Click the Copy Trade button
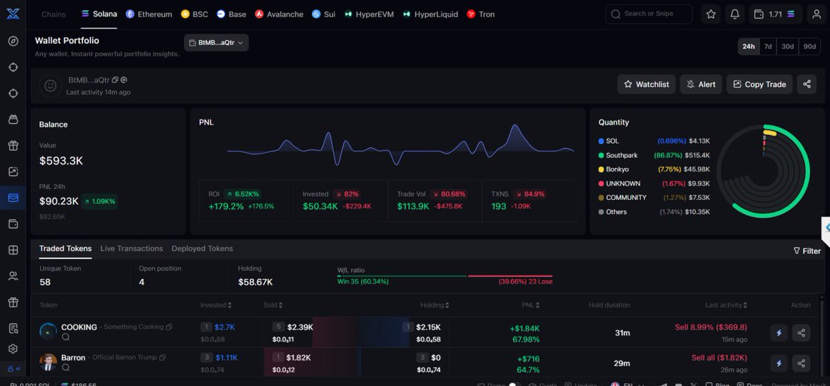This screenshot has width=830, height=386. tap(759, 84)
